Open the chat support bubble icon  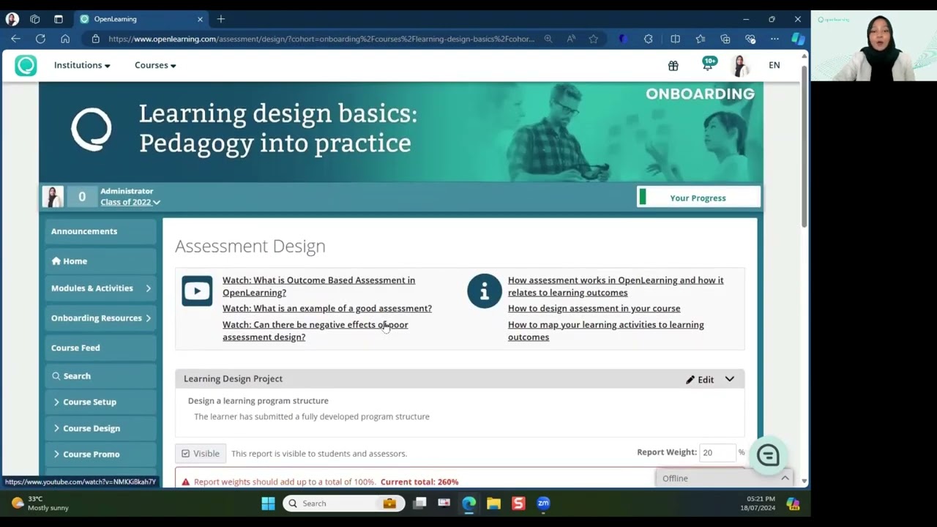(768, 455)
